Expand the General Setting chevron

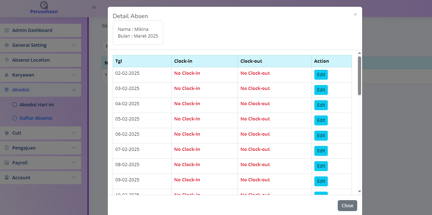click(x=74, y=45)
